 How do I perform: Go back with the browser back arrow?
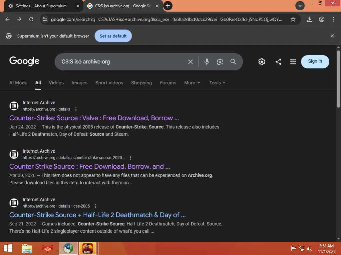[x=7, y=19]
